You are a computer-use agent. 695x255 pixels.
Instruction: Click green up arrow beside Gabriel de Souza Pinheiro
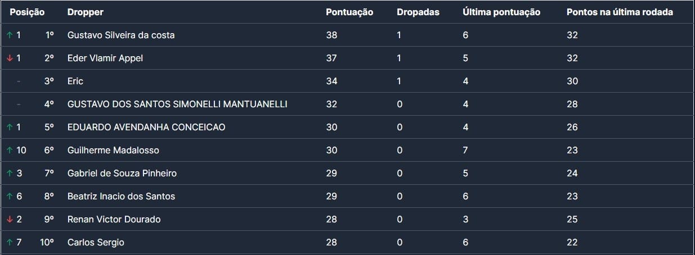click(9, 174)
